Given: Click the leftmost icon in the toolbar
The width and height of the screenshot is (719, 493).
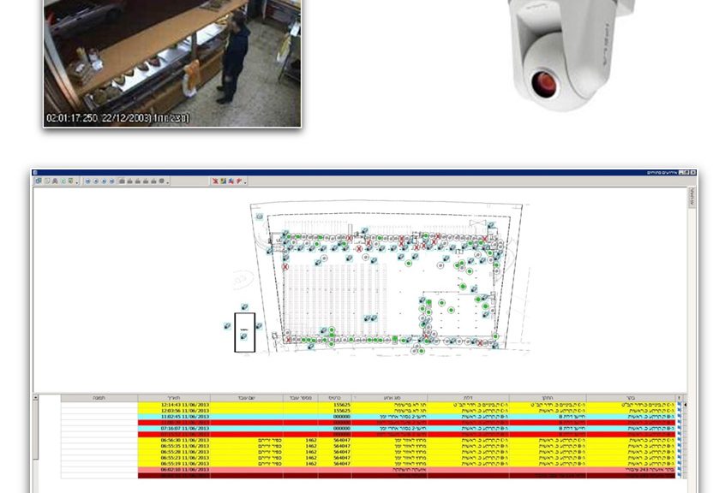Looking at the screenshot, I should pos(38,181).
